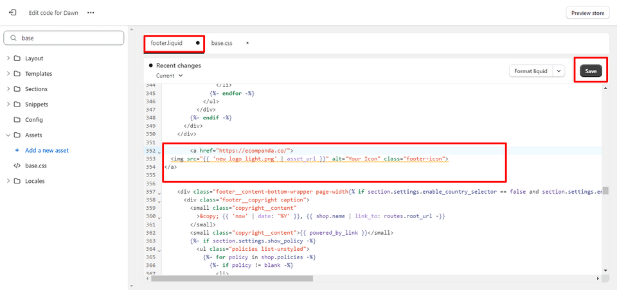Collapse the Assets folder chevron
The image size is (617, 290).
[8, 135]
